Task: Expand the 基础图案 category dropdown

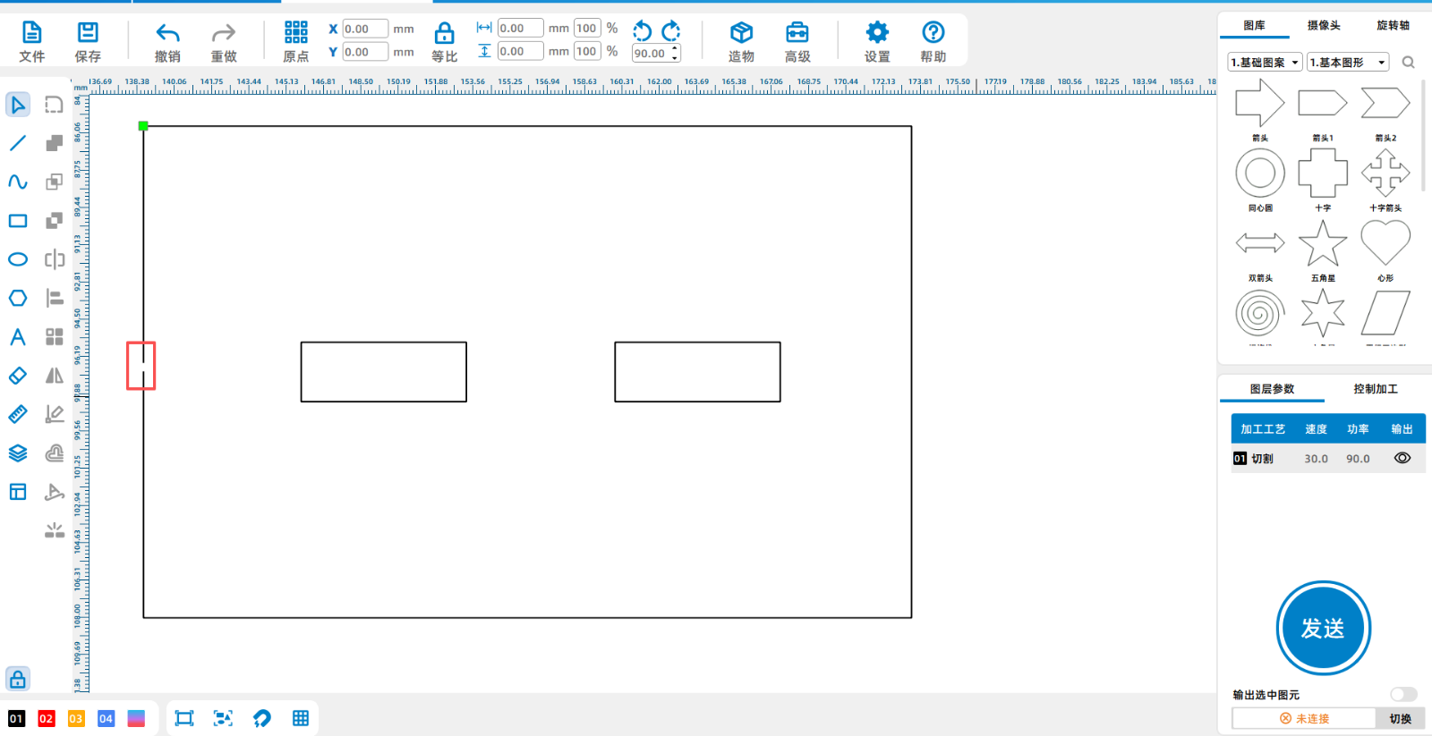Action: [1265, 63]
